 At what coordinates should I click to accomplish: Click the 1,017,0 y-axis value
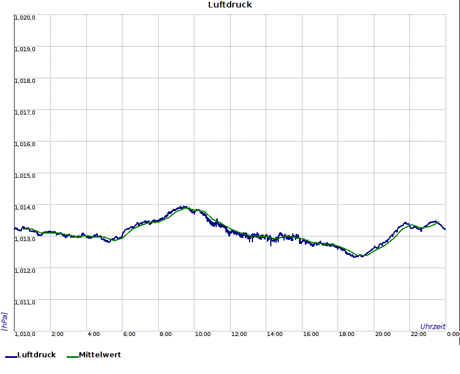(25, 113)
